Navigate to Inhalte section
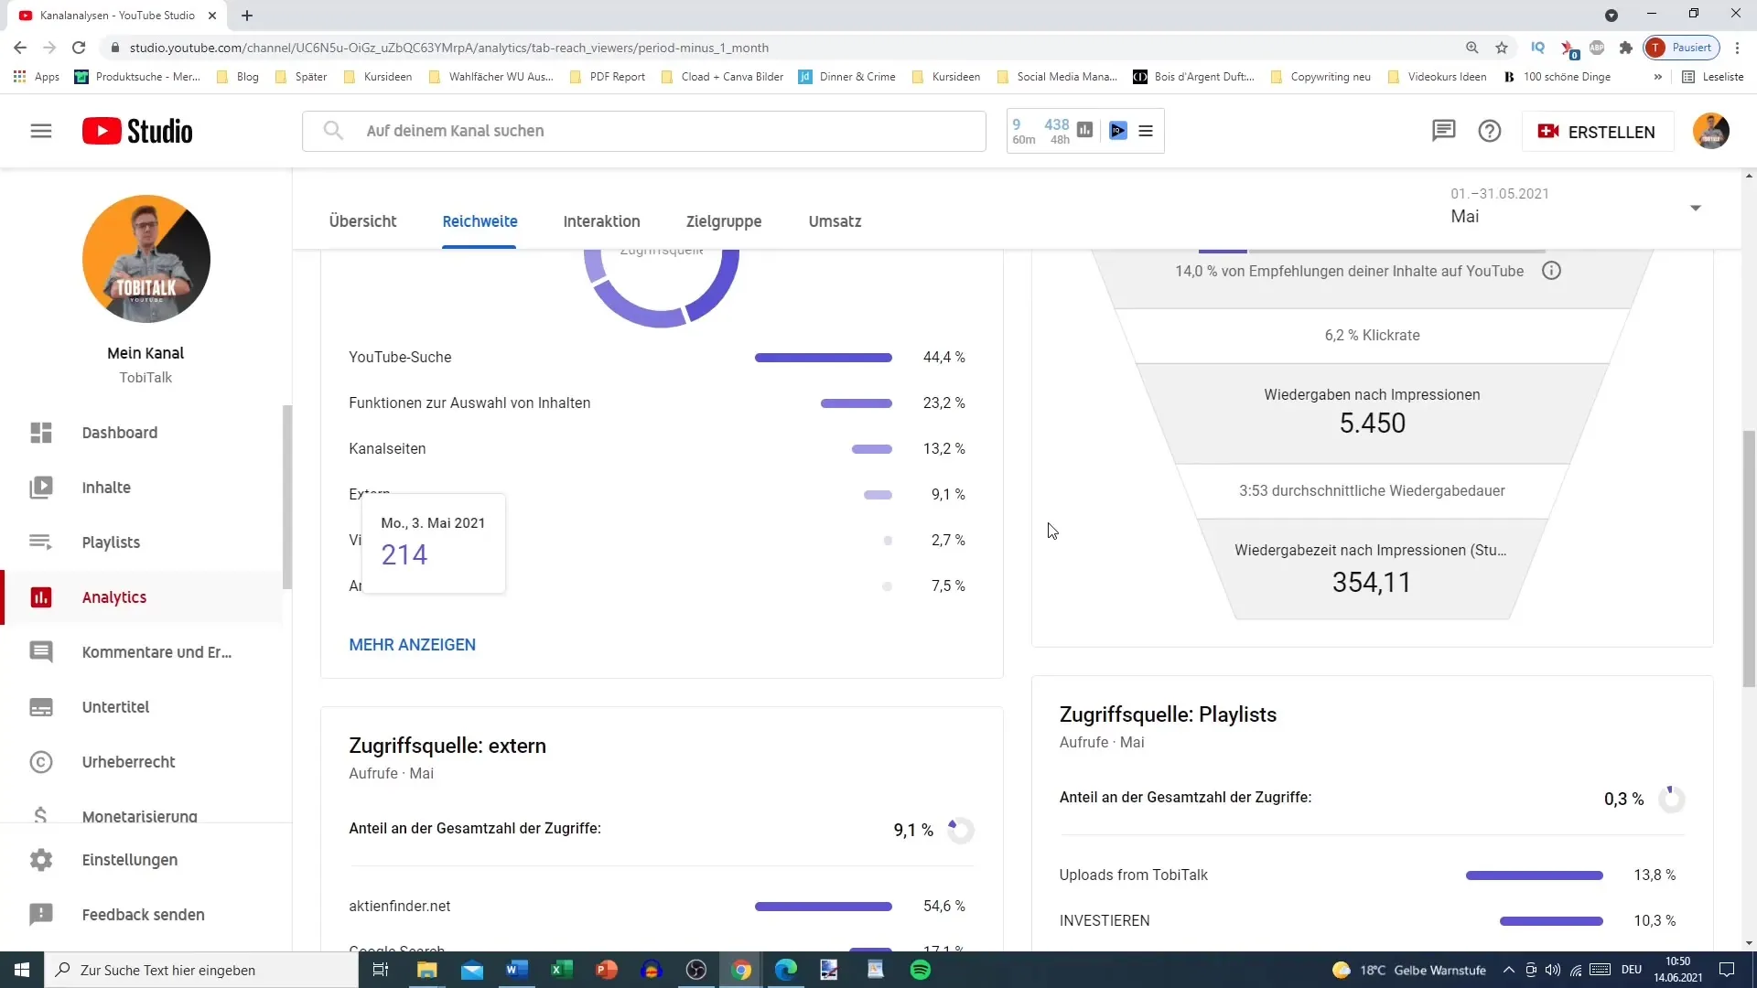Viewport: 1757px width, 988px height. (106, 488)
